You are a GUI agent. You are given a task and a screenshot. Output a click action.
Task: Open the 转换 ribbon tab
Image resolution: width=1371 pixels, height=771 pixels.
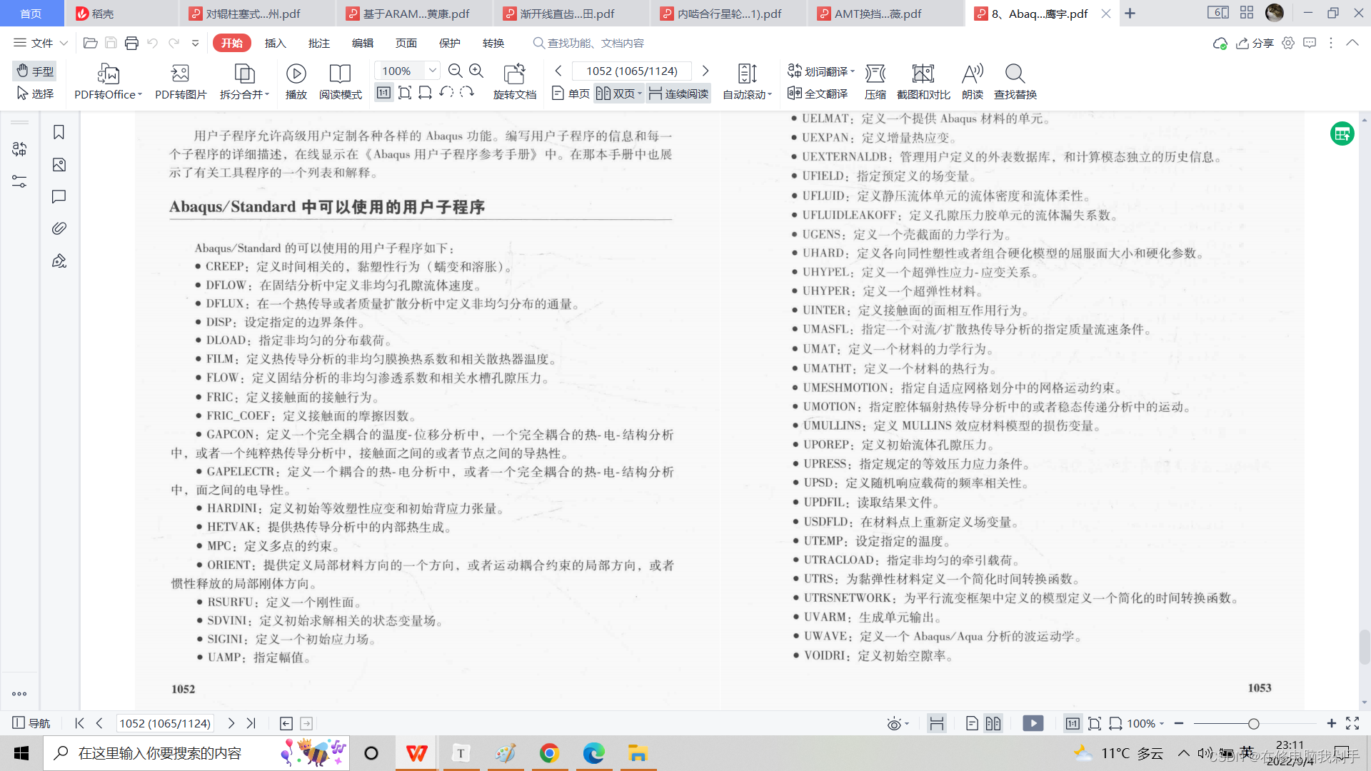(x=493, y=43)
